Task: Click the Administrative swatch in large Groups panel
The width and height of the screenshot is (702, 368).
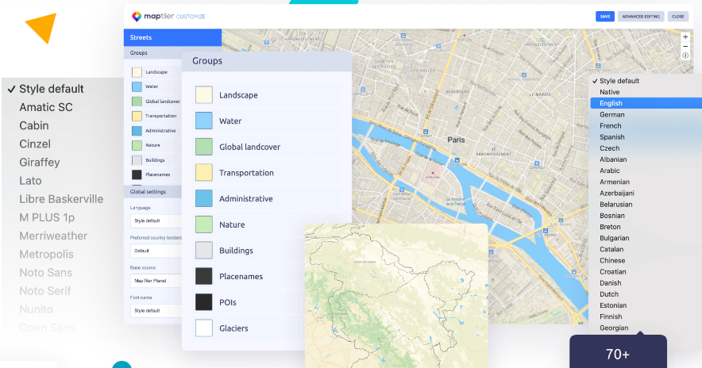Action: click(x=204, y=198)
